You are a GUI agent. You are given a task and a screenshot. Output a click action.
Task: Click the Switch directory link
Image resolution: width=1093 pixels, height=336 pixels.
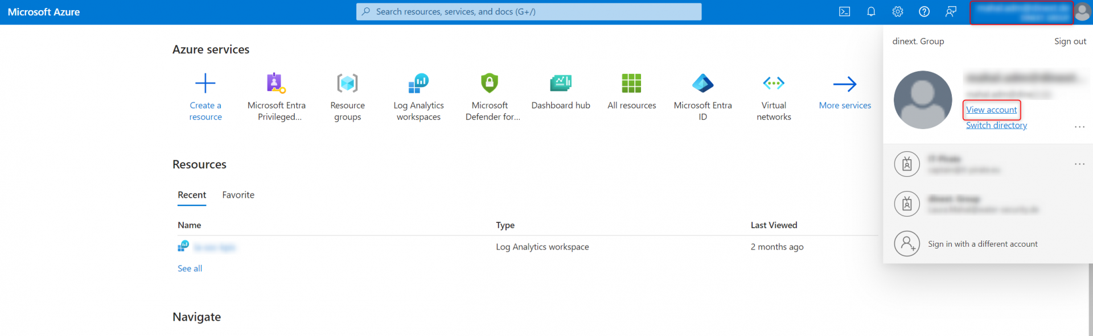point(996,125)
